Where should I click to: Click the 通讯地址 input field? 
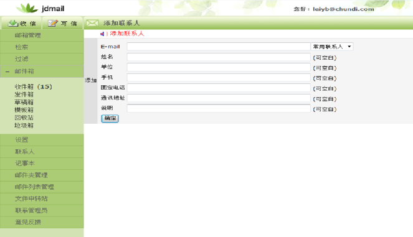[x=219, y=98]
